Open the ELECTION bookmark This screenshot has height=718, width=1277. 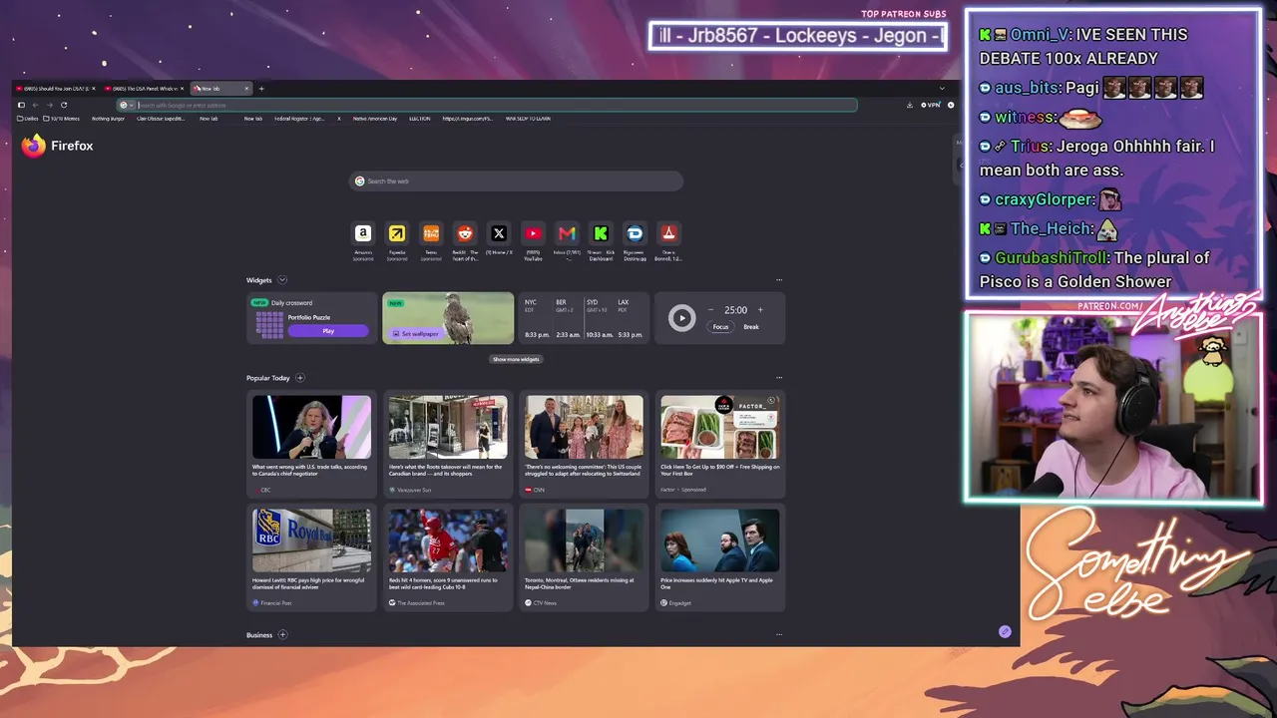click(x=419, y=119)
